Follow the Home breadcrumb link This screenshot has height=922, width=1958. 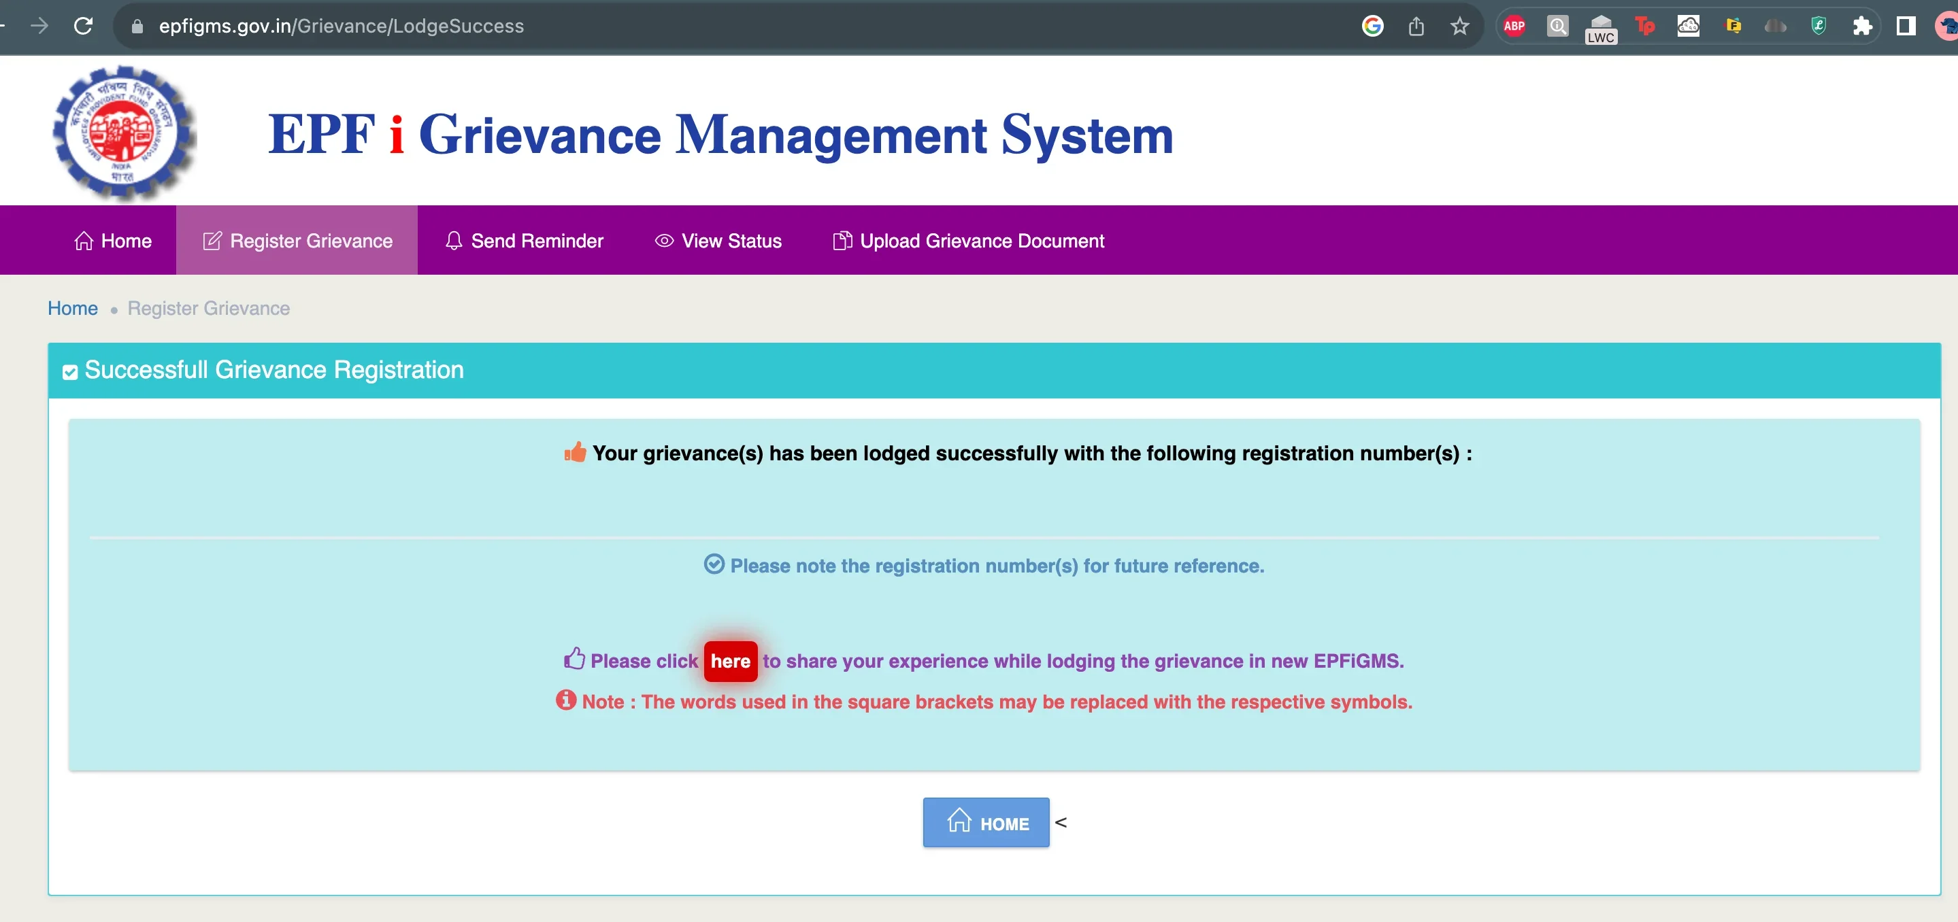tap(72, 308)
